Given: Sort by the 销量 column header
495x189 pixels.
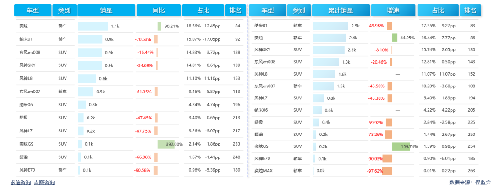Looking at the screenshot, I should tap(106, 10).
